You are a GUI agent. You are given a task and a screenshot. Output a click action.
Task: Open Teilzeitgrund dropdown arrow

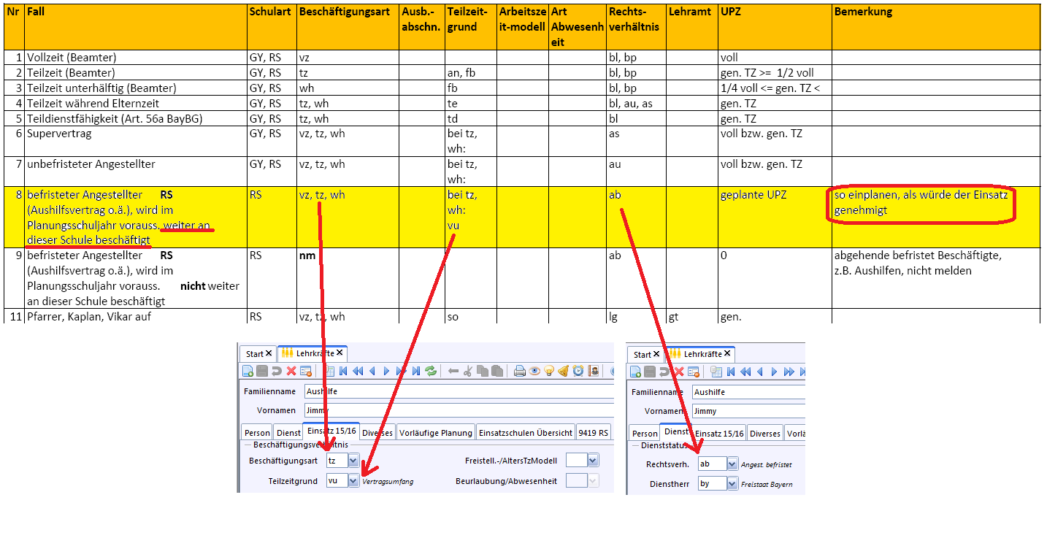[353, 481]
